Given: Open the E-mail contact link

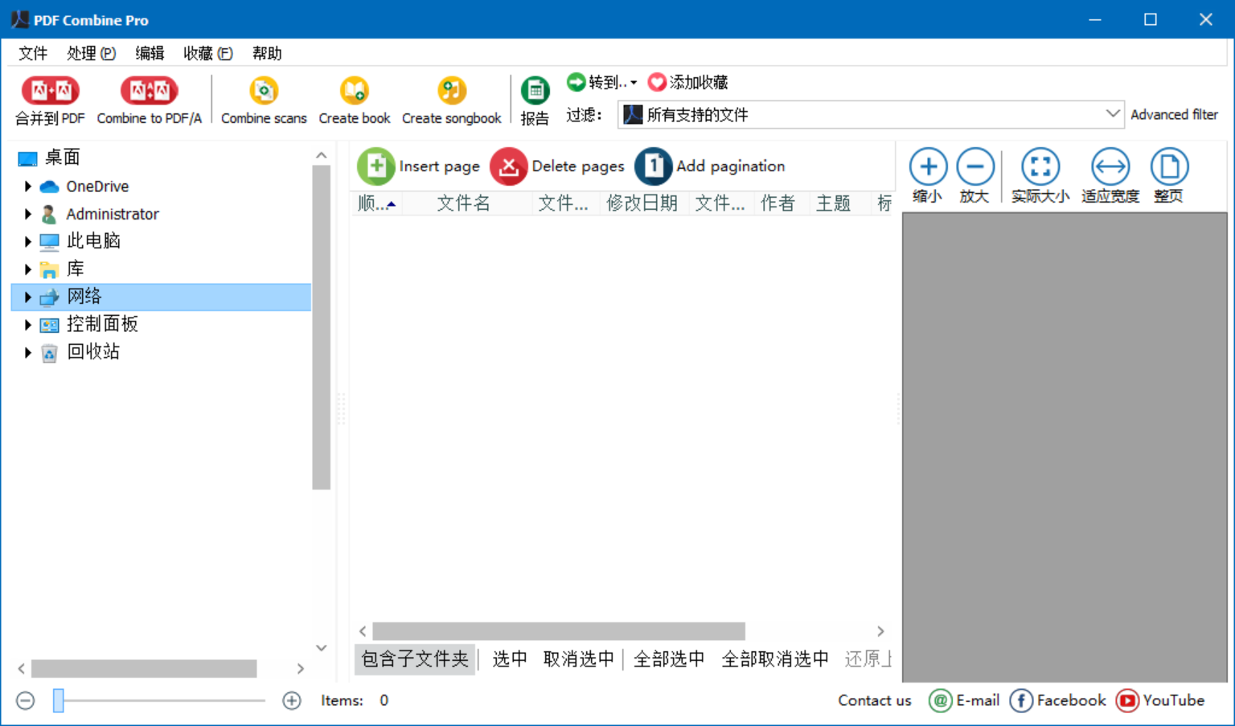Looking at the screenshot, I should pos(964,701).
